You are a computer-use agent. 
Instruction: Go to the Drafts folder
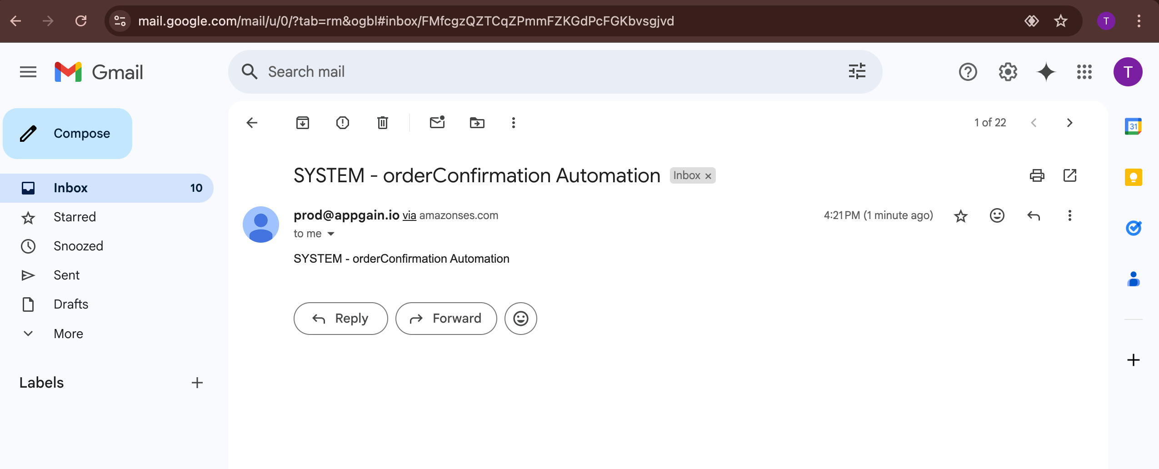pyautogui.click(x=71, y=304)
